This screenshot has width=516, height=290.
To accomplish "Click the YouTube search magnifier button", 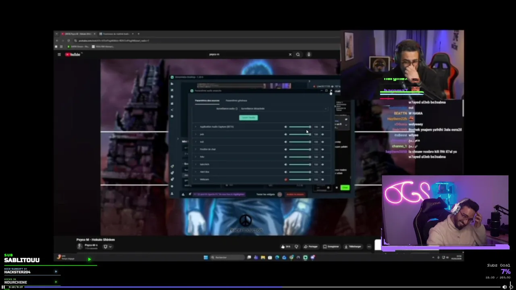I will [298, 54].
